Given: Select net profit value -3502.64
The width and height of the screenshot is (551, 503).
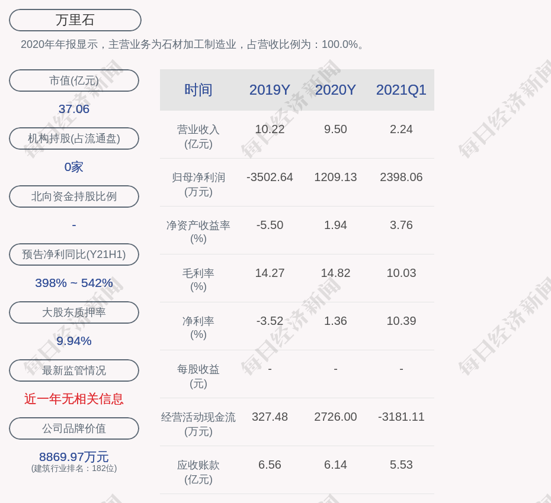Looking at the screenshot, I should click(270, 177).
